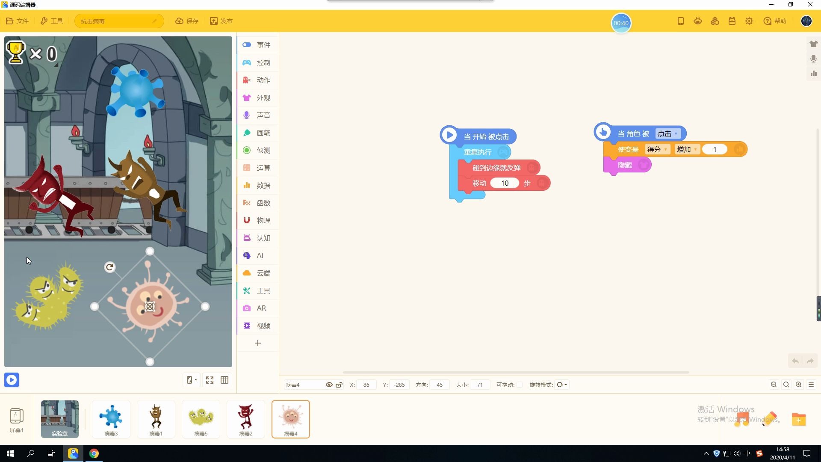821x462 pixels.
Task: Open the costume shirt icon panel
Action: point(813,44)
